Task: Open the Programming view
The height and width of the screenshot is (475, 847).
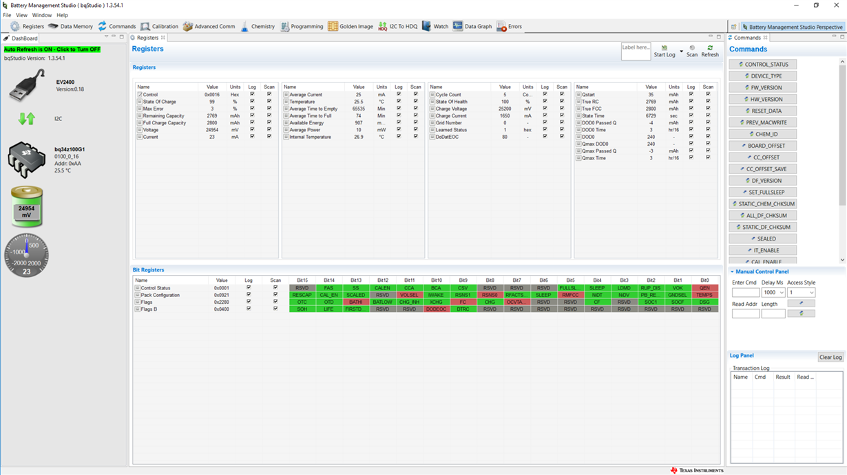Action: tap(302, 26)
